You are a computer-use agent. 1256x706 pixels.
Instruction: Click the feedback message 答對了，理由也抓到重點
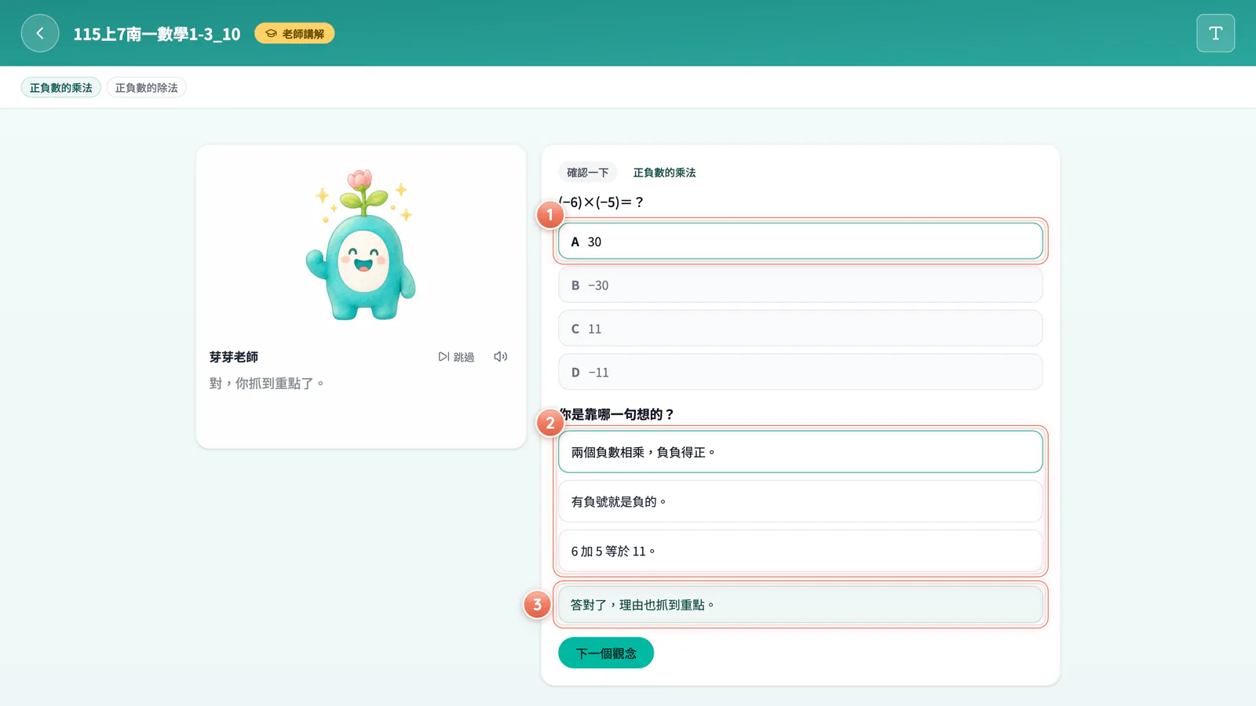(800, 605)
